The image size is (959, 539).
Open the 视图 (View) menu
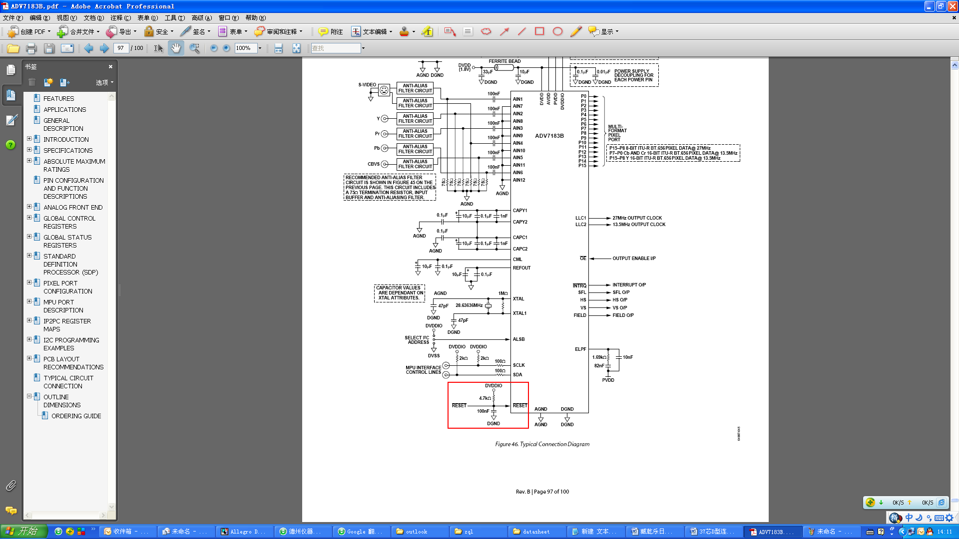pos(66,18)
